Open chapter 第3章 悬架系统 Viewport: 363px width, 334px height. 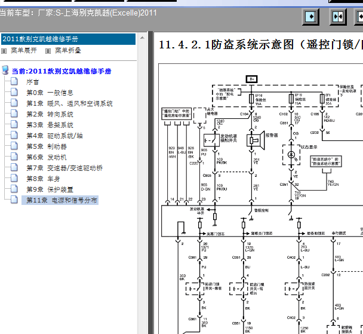(50, 125)
